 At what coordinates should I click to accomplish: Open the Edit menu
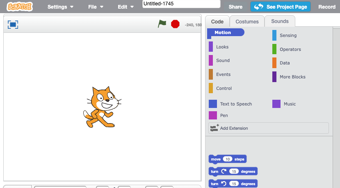click(x=126, y=7)
